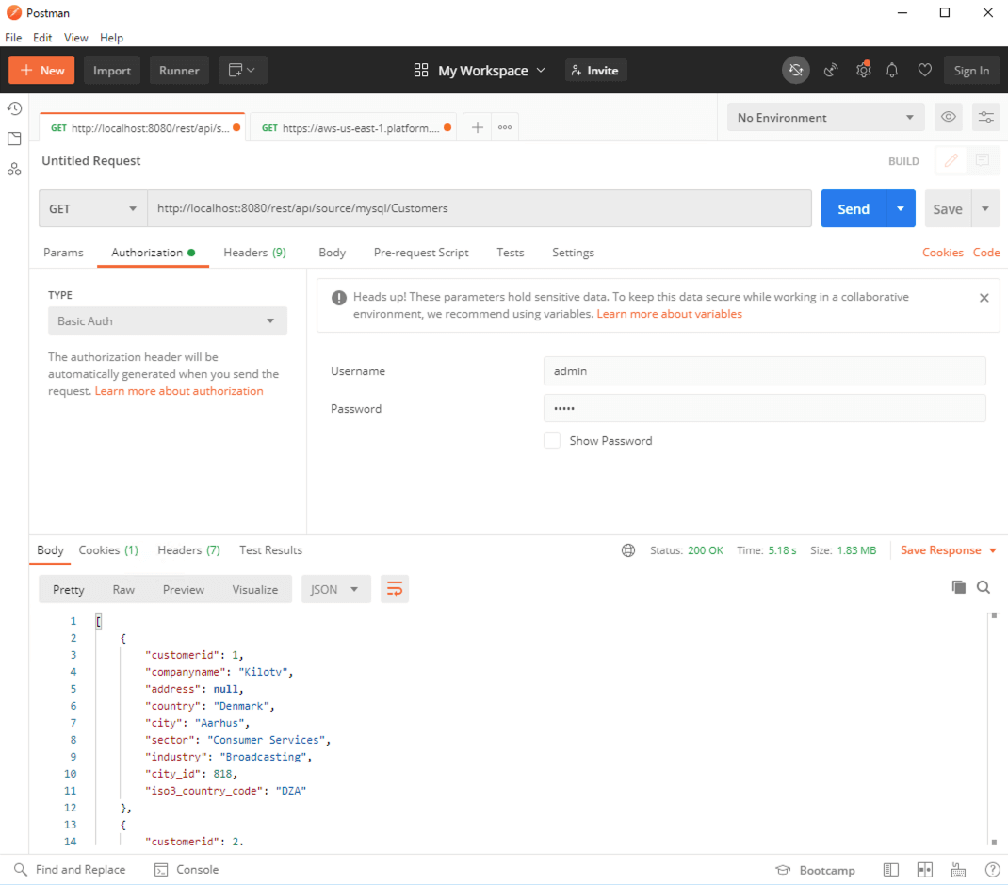The image size is (1008, 885).
Task: Open the environment quick look eye icon
Action: pos(948,117)
